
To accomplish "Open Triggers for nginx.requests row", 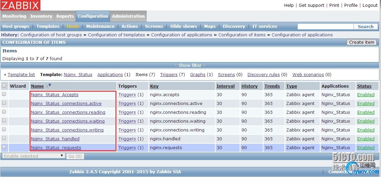I will click(x=127, y=147).
